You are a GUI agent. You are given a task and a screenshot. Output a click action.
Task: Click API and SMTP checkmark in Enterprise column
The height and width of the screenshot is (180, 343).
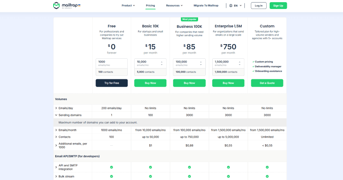pos(229,167)
